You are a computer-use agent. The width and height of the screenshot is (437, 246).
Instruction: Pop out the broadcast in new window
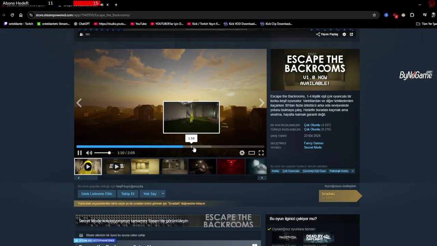[x=351, y=34]
